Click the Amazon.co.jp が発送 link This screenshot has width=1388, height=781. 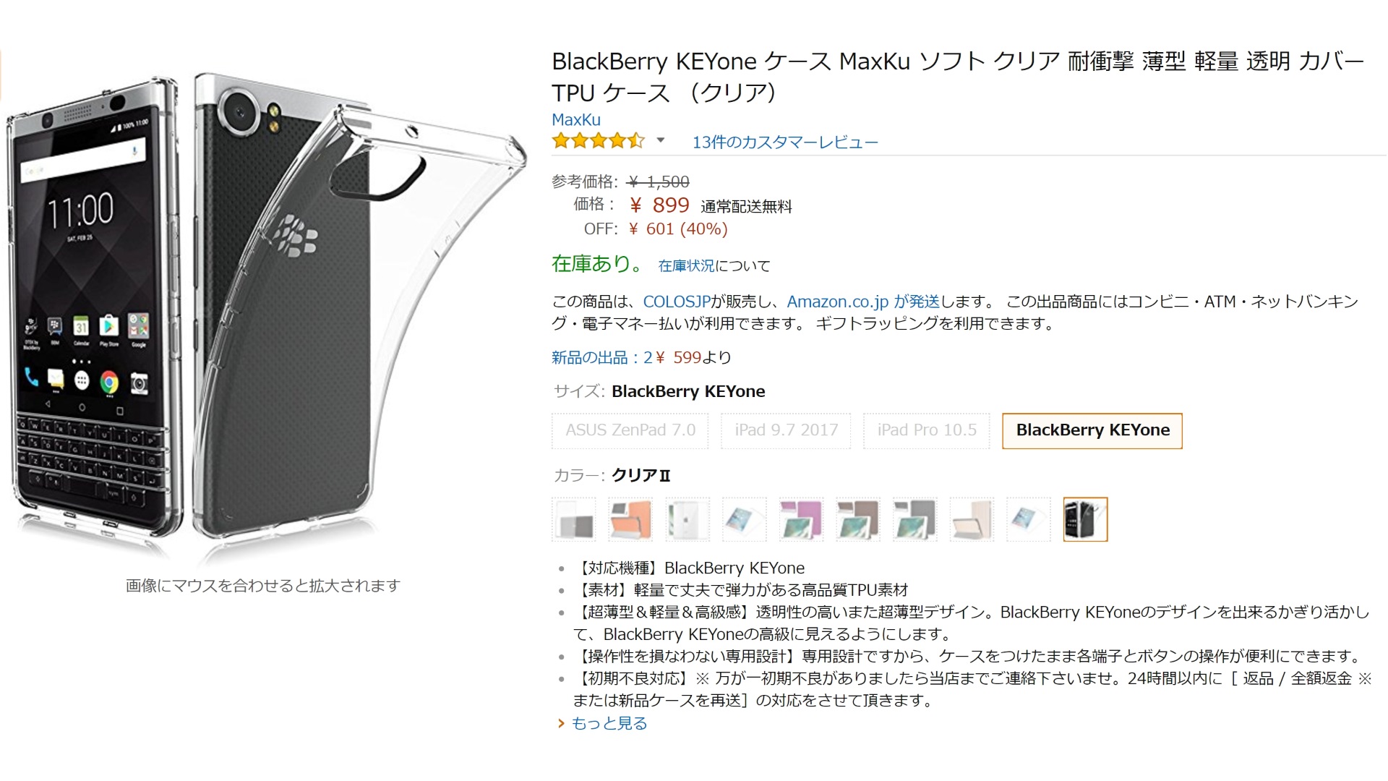click(863, 302)
